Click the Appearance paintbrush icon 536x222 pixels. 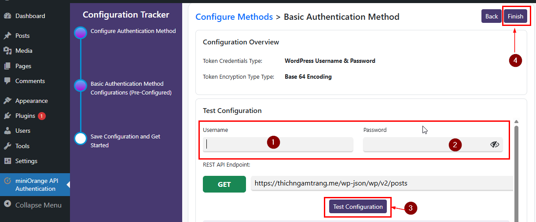click(x=7, y=101)
